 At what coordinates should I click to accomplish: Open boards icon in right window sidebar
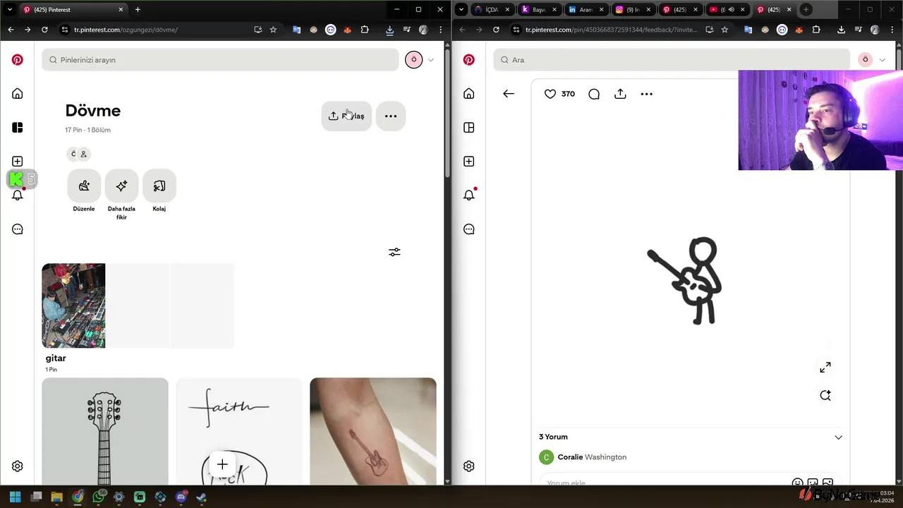coord(469,128)
